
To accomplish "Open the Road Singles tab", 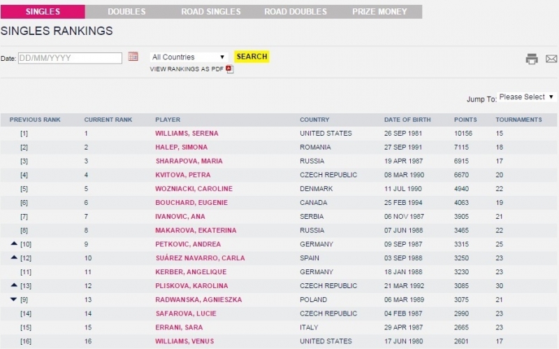I will click(211, 12).
